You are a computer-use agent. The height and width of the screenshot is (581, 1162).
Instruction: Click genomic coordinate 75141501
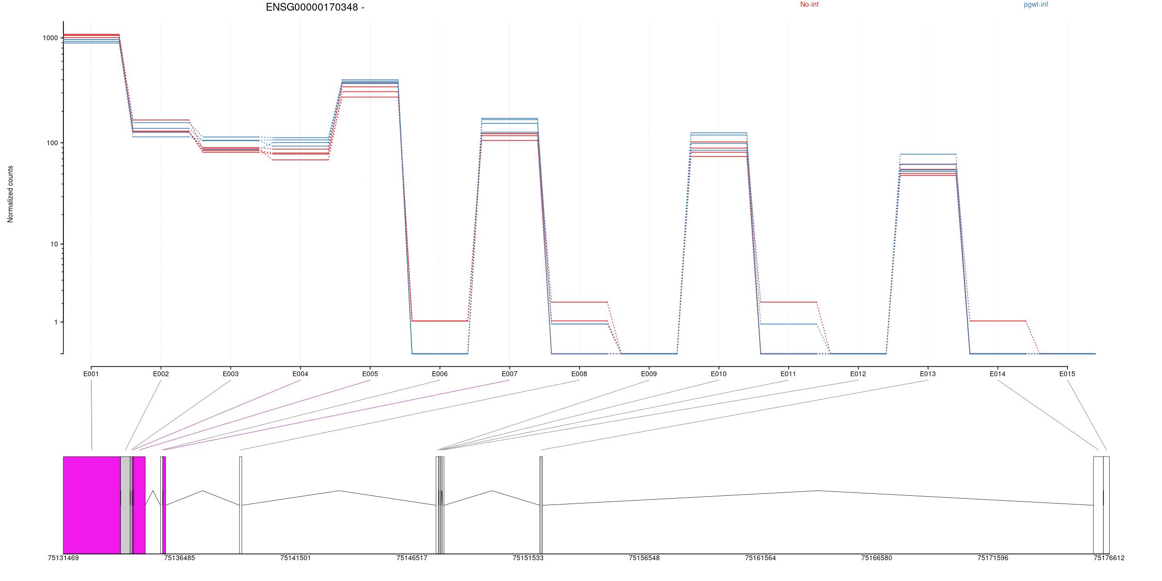pos(295,558)
